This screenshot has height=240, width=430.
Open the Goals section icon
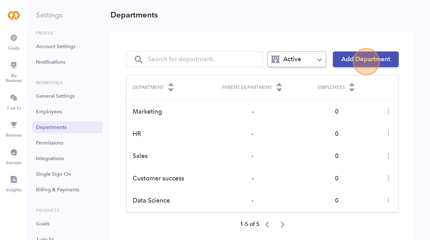[14, 38]
